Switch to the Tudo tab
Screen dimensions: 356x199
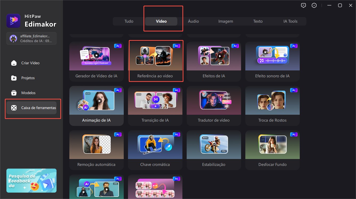click(129, 21)
